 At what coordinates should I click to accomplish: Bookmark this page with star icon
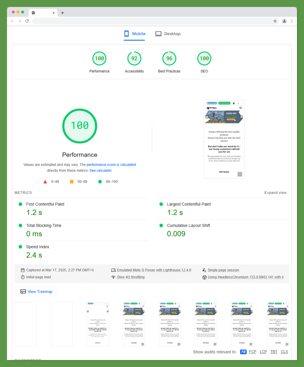click(x=275, y=21)
